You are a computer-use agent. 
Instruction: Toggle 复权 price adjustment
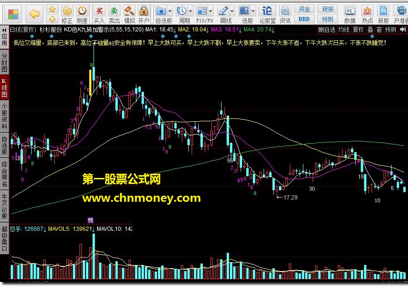(x=358, y=29)
